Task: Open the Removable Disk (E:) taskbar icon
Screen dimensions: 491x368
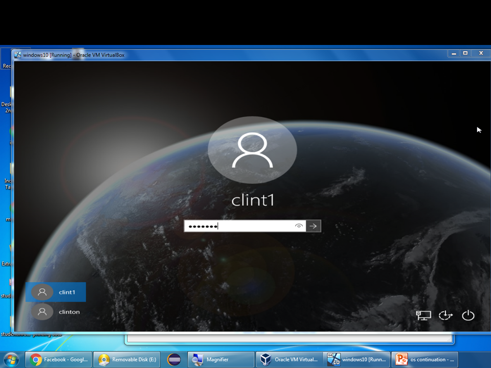Action: 126,359
